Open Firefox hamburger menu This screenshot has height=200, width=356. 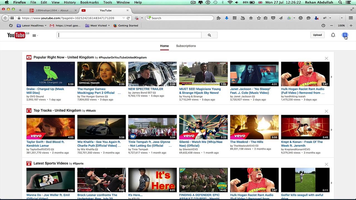pos(351,18)
